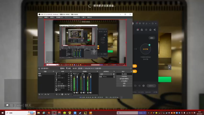Click the 按 [Enter] 聊天 chat box

point(29,105)
